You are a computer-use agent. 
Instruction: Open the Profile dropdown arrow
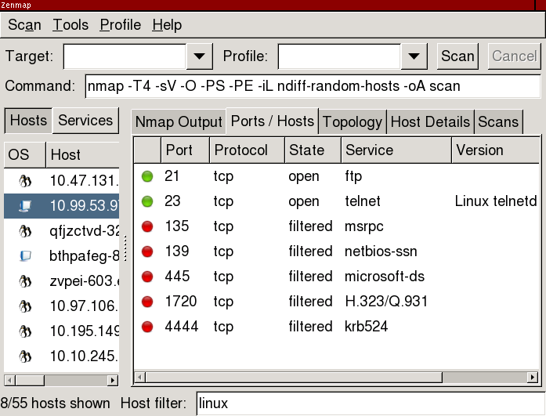click(414, 56)
